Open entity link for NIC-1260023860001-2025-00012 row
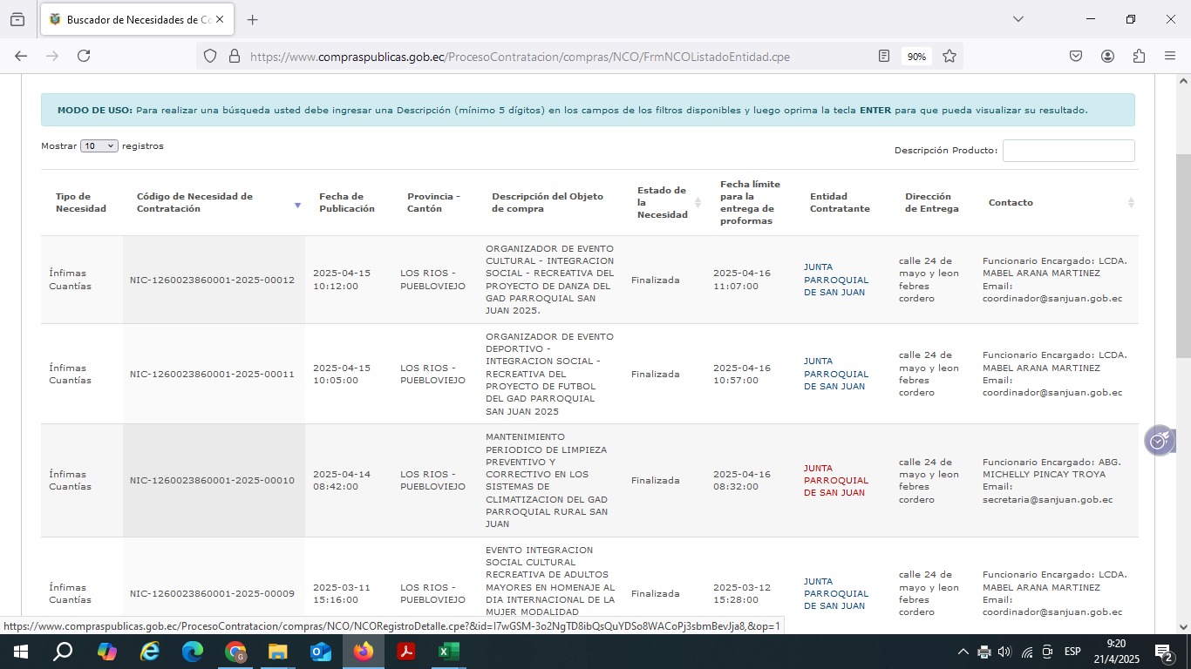The width and height of the screenshot is (1191, 669). click(x=835, y=280)
